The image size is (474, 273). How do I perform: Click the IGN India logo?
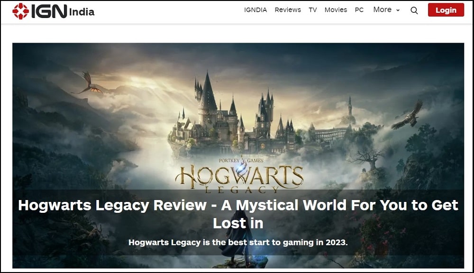click(x=53, y=11)
